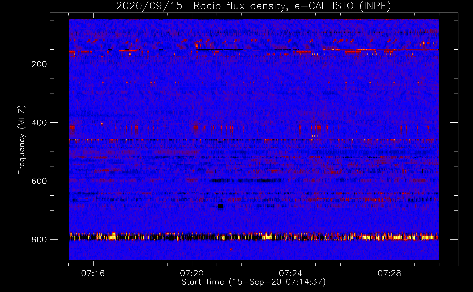Click the '400' frequency tick label
473x292 pixels.
point(39,123)
